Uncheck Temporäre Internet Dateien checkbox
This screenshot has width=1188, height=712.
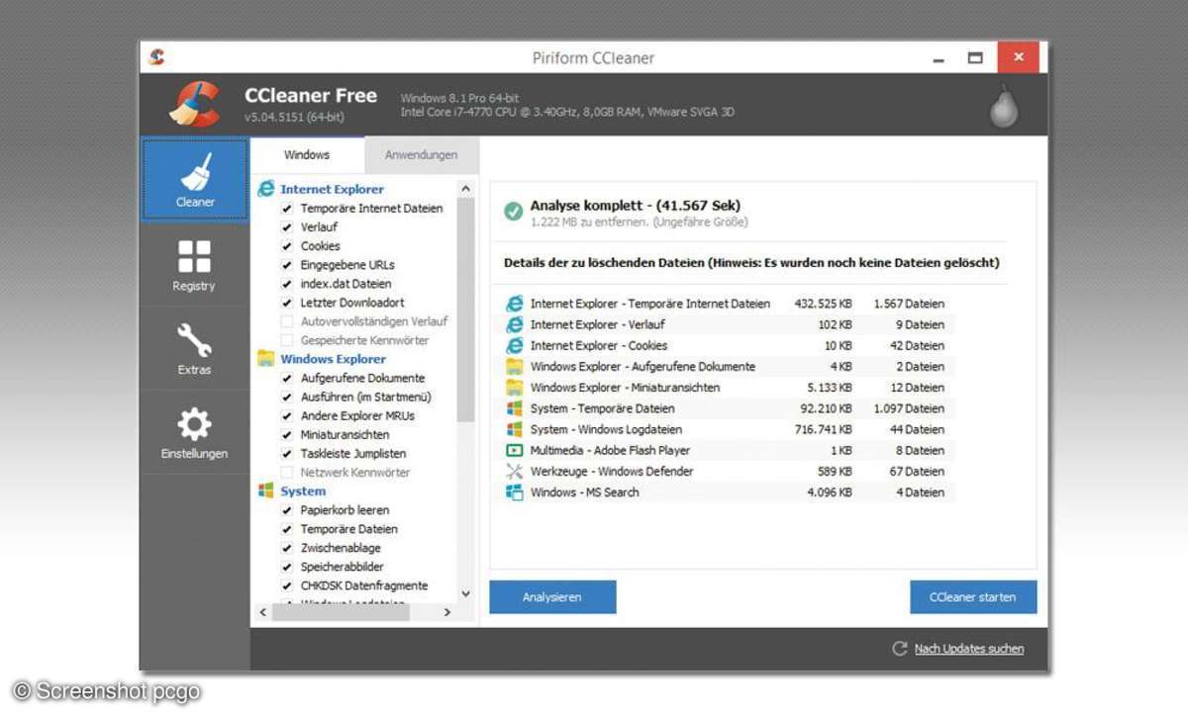click(x=287, y=209)
